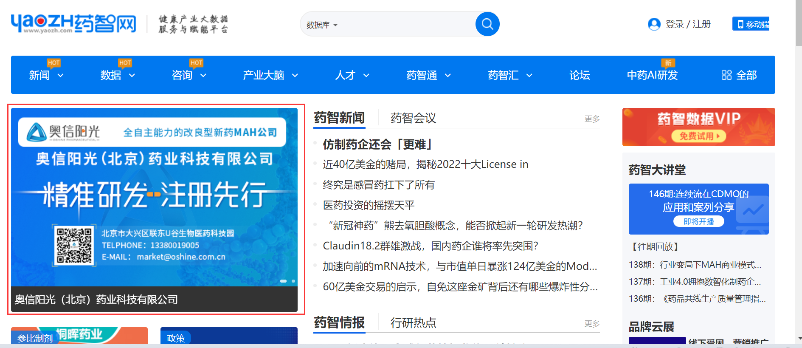
Task: Switch to the 行研热点 tab
Action: click(x=413, y=323)
